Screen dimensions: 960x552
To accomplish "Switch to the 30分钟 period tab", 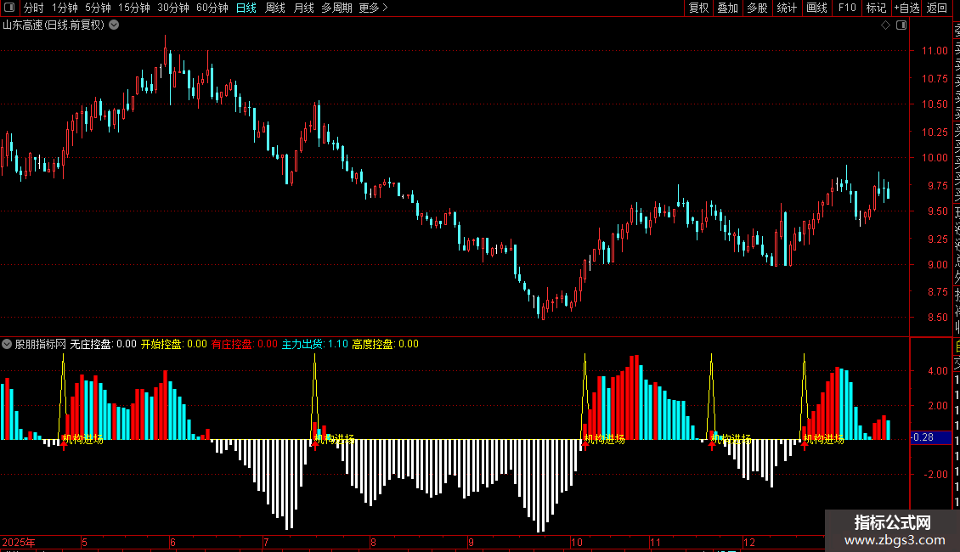I will (x=172, y=8).
